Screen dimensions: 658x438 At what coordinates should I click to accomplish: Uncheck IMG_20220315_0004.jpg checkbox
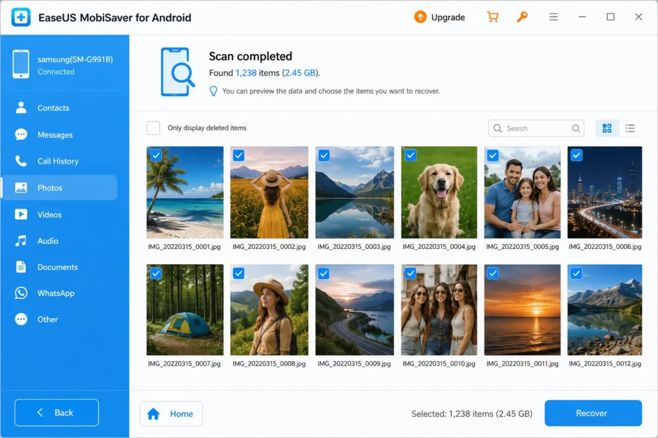pyautogui.click(x=411, y=155)
